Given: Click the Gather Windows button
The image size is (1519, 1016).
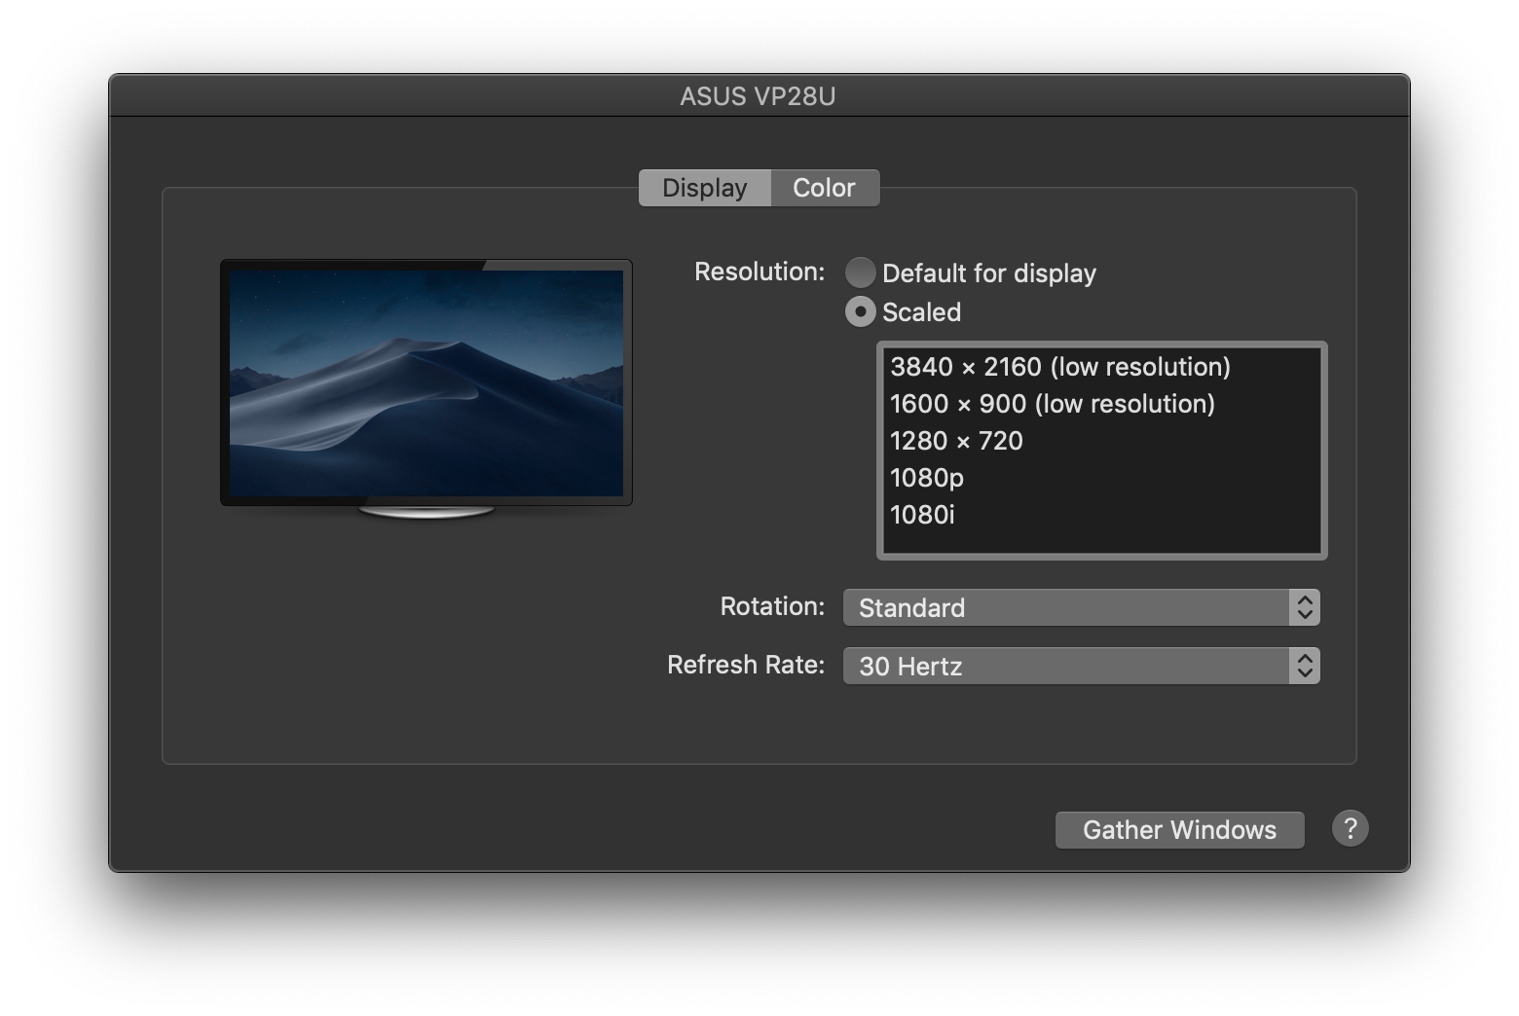Looking at the screenshot, I should point(1179,830).
